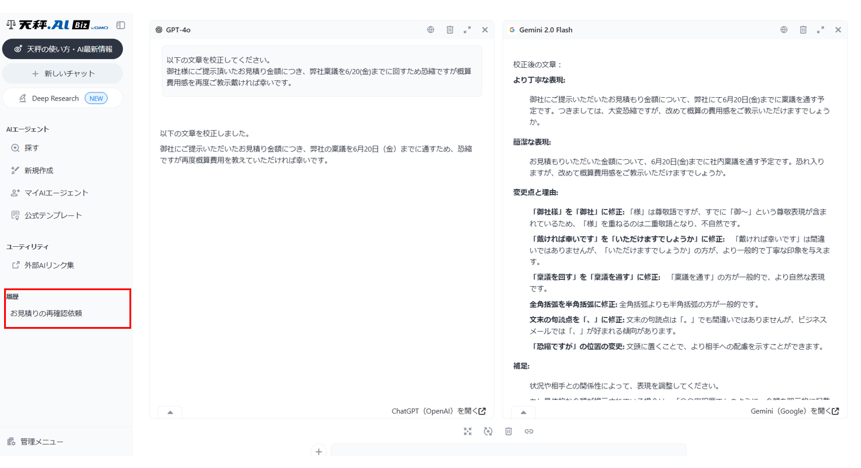
Task: Click the link icon in the bottom toolbar
Action: 529,431
